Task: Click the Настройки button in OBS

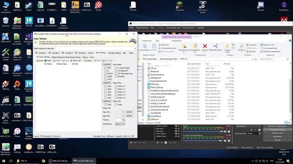Action: click(x=277, y=137)
